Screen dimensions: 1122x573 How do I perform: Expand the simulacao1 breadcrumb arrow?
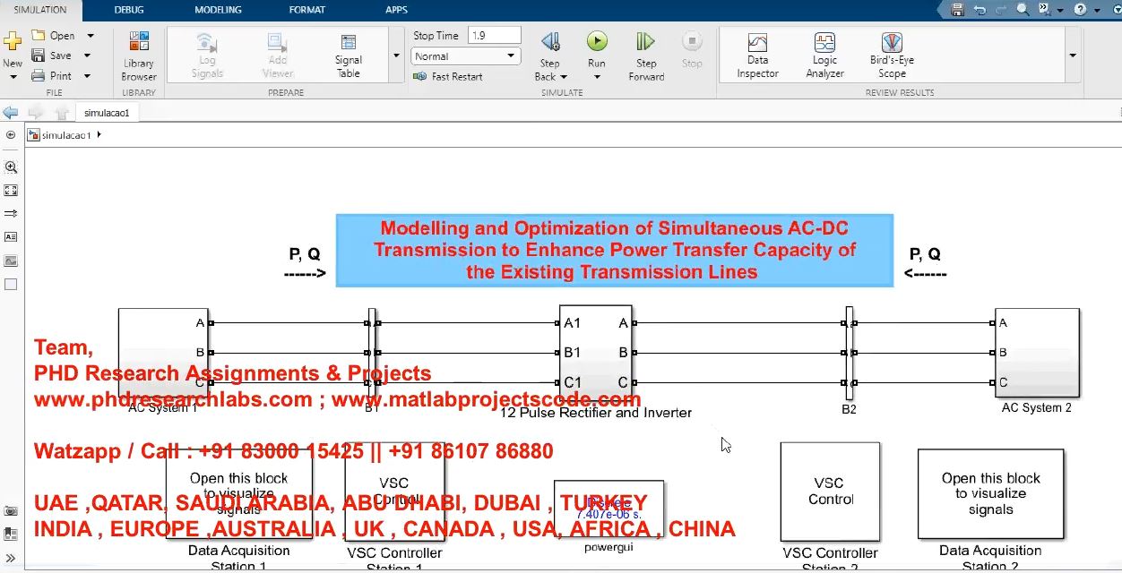coord(99,135)
